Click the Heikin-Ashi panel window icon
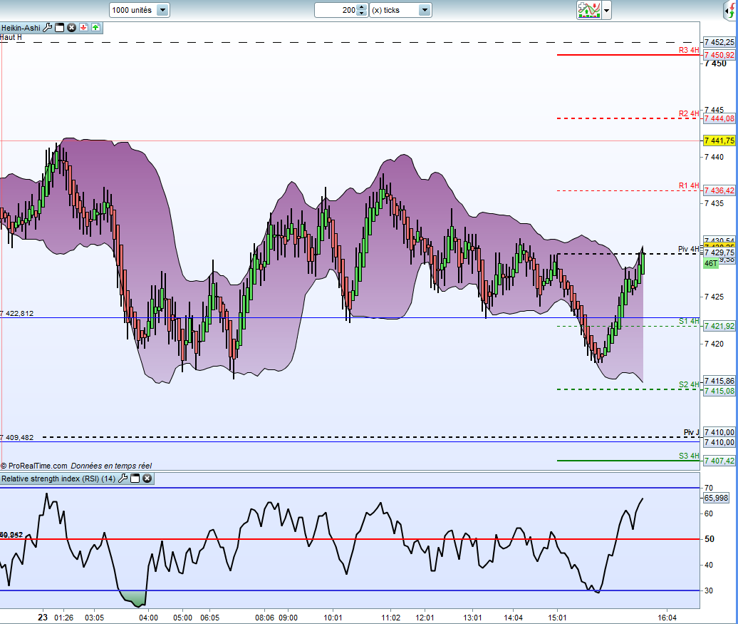This screenshot has width=738, height=624. point(60,28)
